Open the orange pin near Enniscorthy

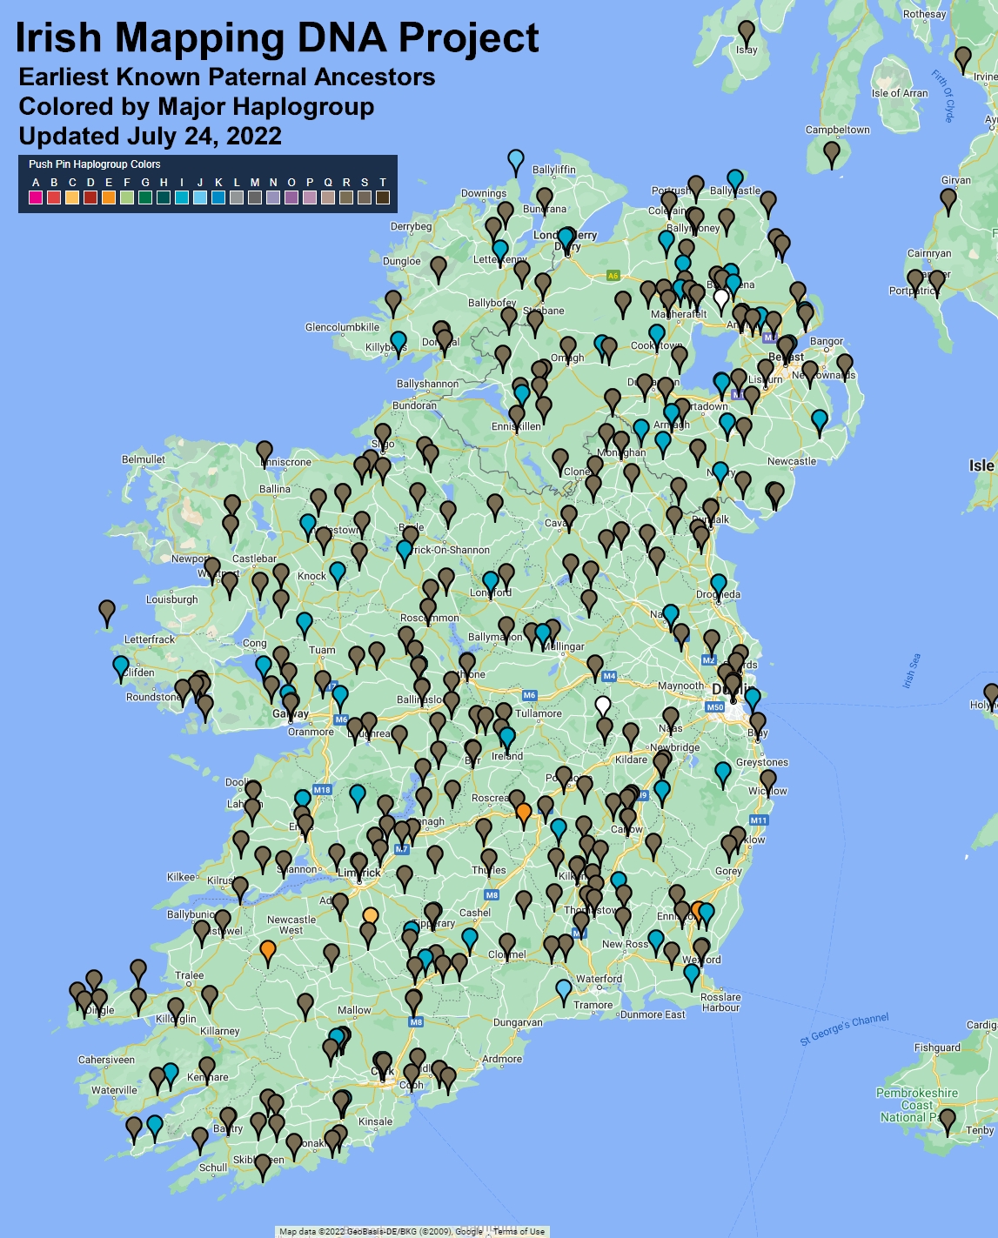point(697,910)
